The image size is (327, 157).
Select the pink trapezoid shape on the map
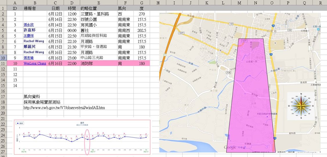tap(251, 95)
